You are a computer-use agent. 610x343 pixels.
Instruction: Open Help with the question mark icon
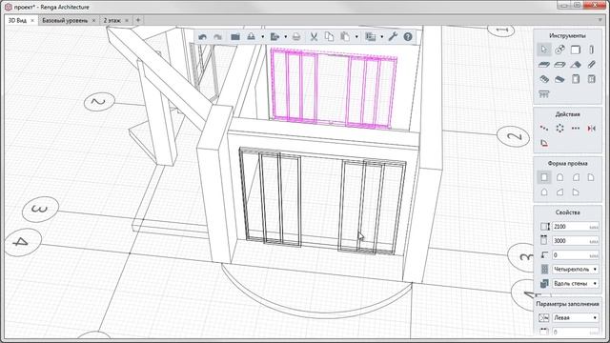point(408,37)
